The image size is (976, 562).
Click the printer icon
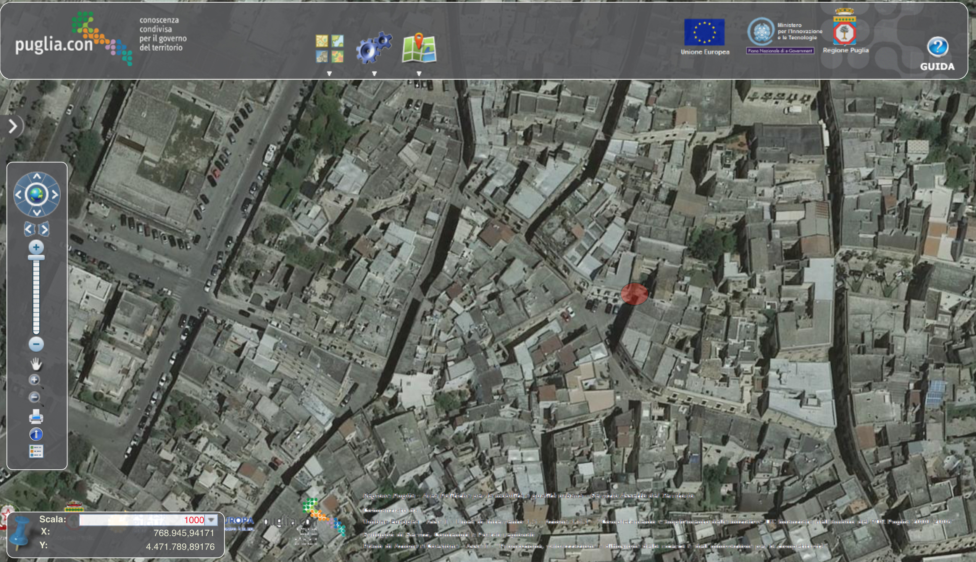(x=36, y=417)
